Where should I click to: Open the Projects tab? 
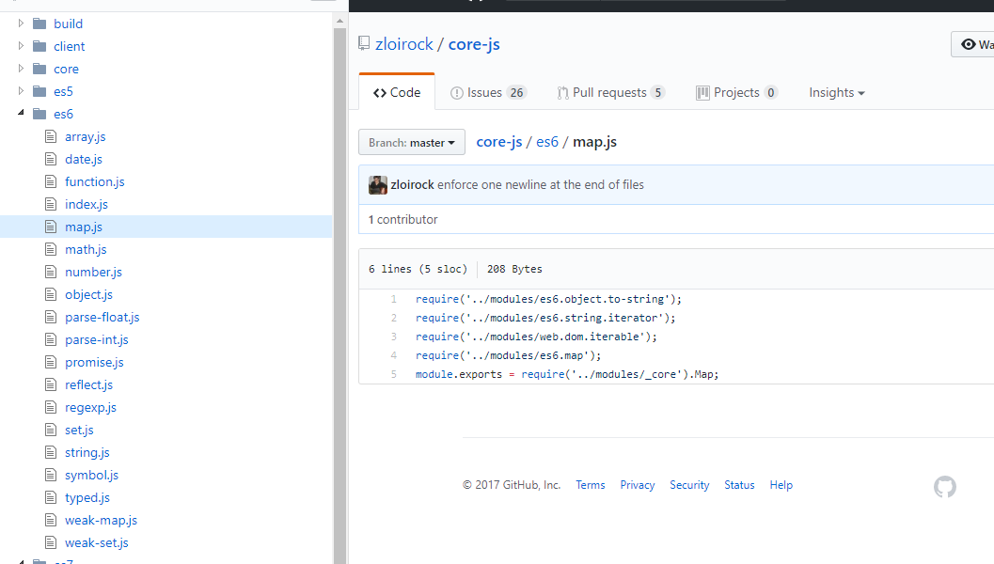(x=736, y=92)
